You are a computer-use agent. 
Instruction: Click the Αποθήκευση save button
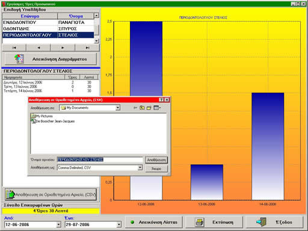156,160
